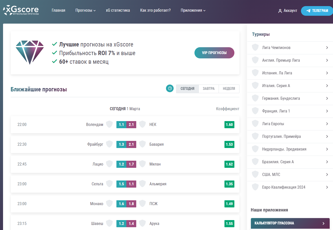This screenshot has height=230, width=333.
Task: Click the Волендам team shield icon
Action: [109, 124]
